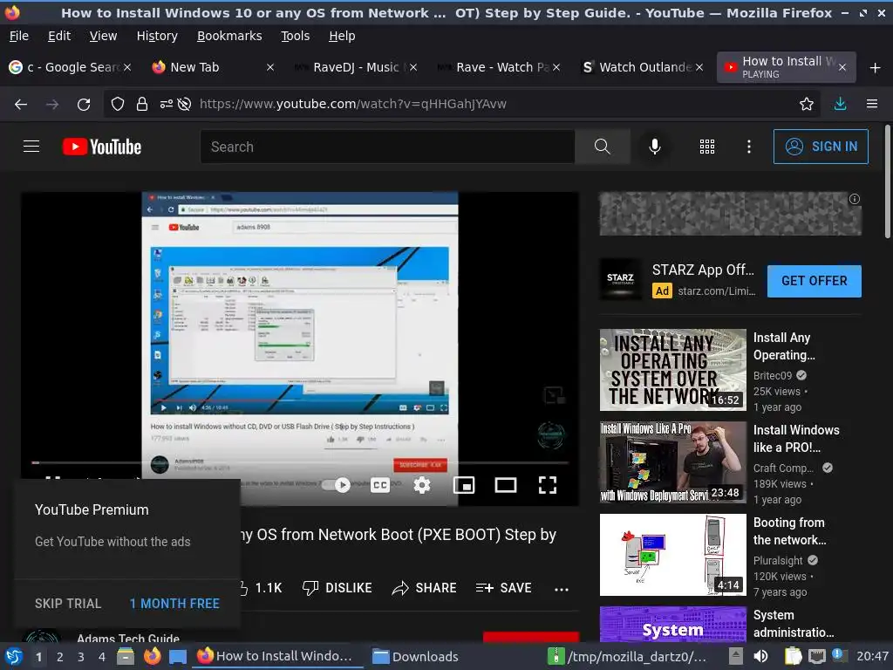The width and height of the screenshot is (893, 670).
Task: Open the more actions ellipsis below the video
Action: [562, 589]
